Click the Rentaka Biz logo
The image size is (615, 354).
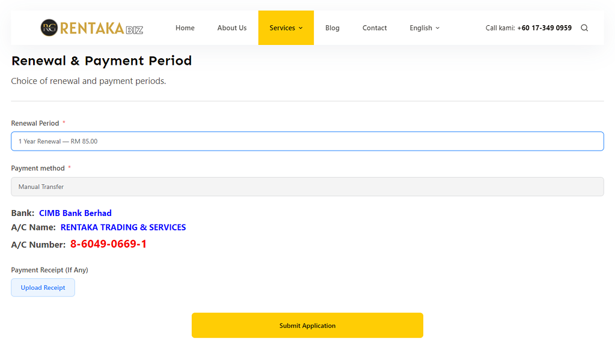pos(91,27)
